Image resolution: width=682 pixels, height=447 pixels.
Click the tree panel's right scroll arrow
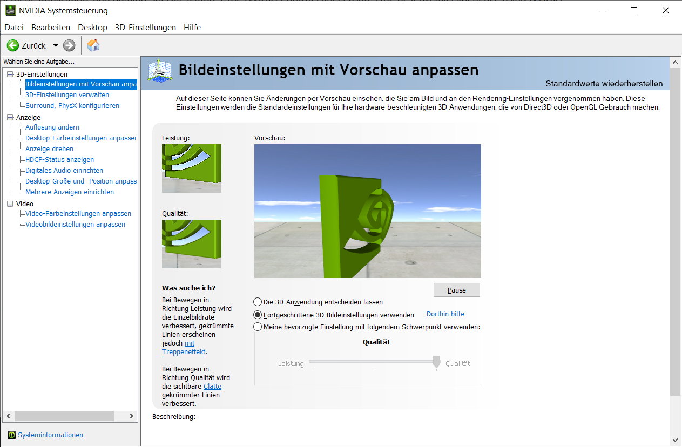click(x=131, y=416)
